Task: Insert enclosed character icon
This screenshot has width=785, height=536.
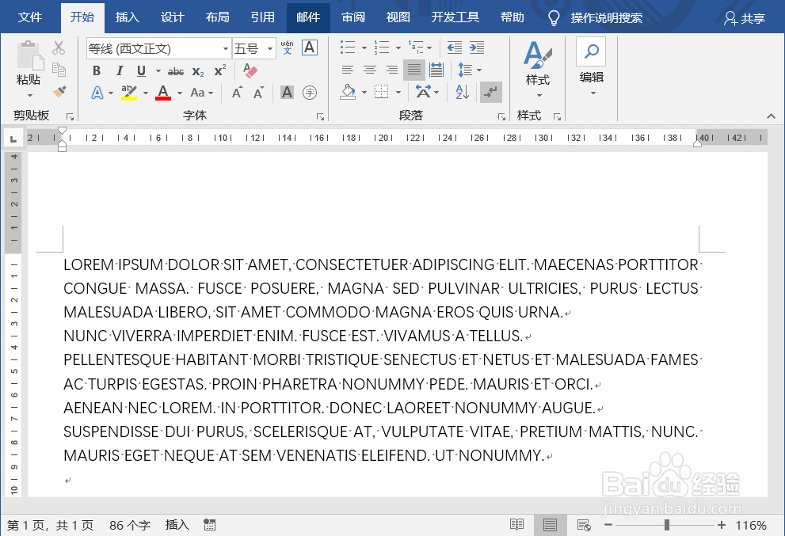Action: (x=310, y=92)
